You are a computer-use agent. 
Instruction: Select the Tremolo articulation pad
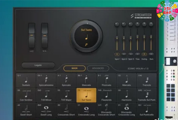click(147, 81)
